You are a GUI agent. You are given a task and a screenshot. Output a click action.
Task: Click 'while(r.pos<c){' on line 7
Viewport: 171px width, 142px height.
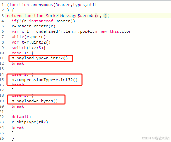(x=30, y=37)
